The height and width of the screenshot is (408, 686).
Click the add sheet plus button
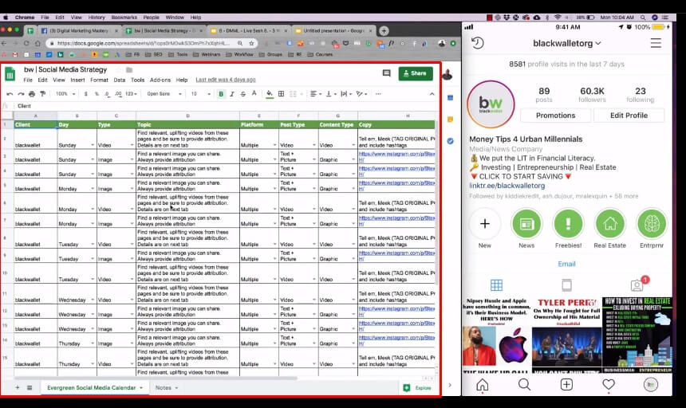[x=18, y=387]
